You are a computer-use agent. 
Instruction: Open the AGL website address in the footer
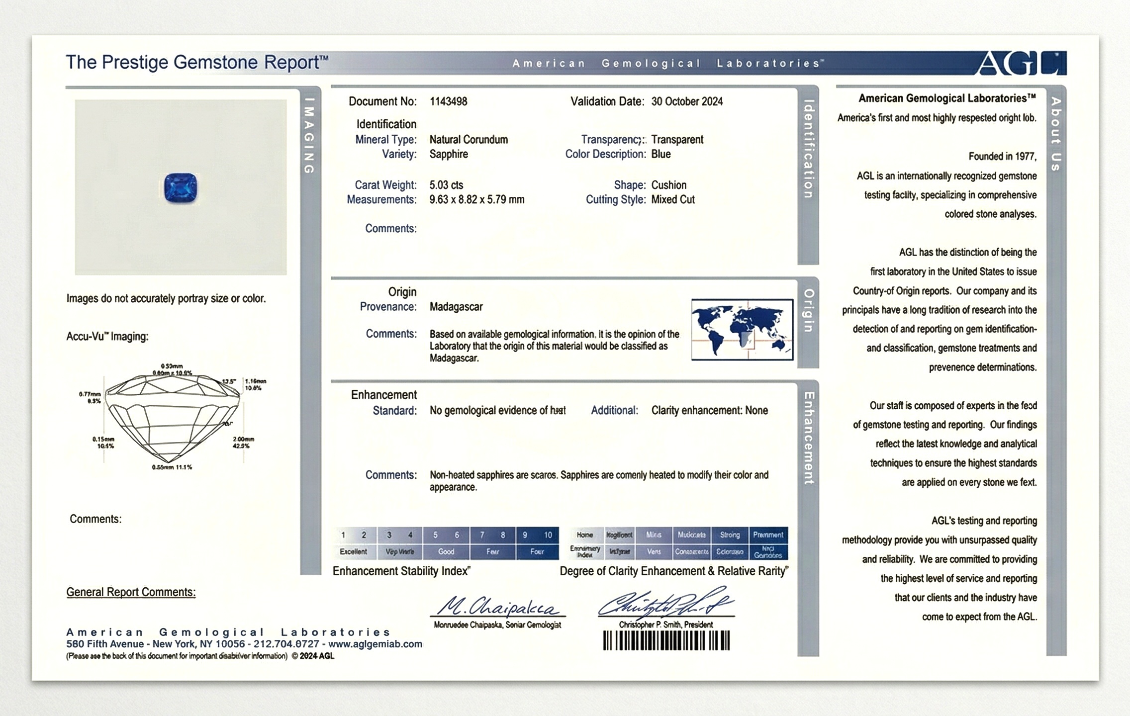(375, 644)
